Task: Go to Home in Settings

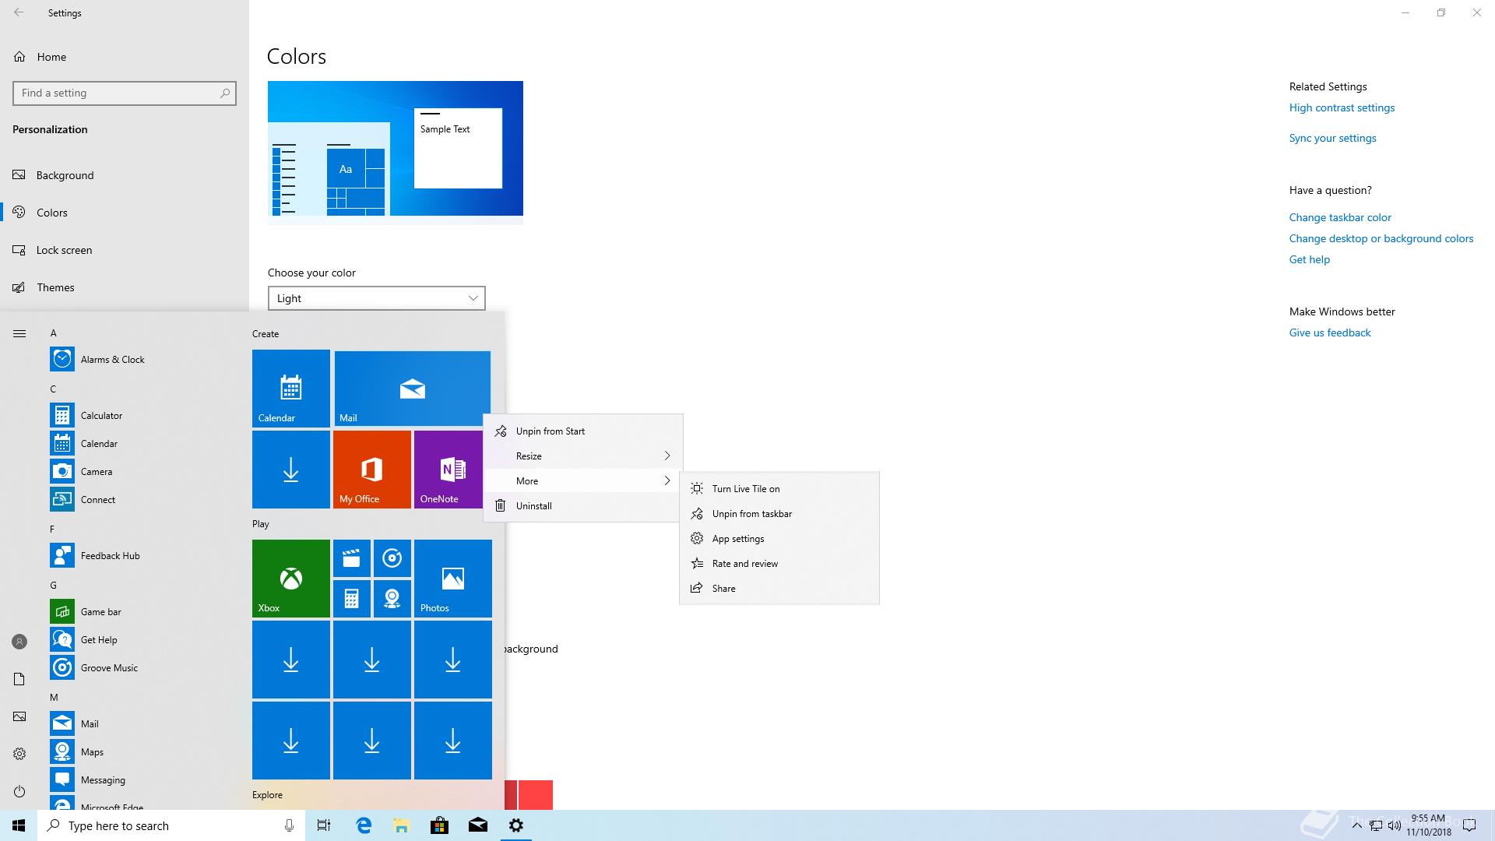Action: (x=125, y=57)
